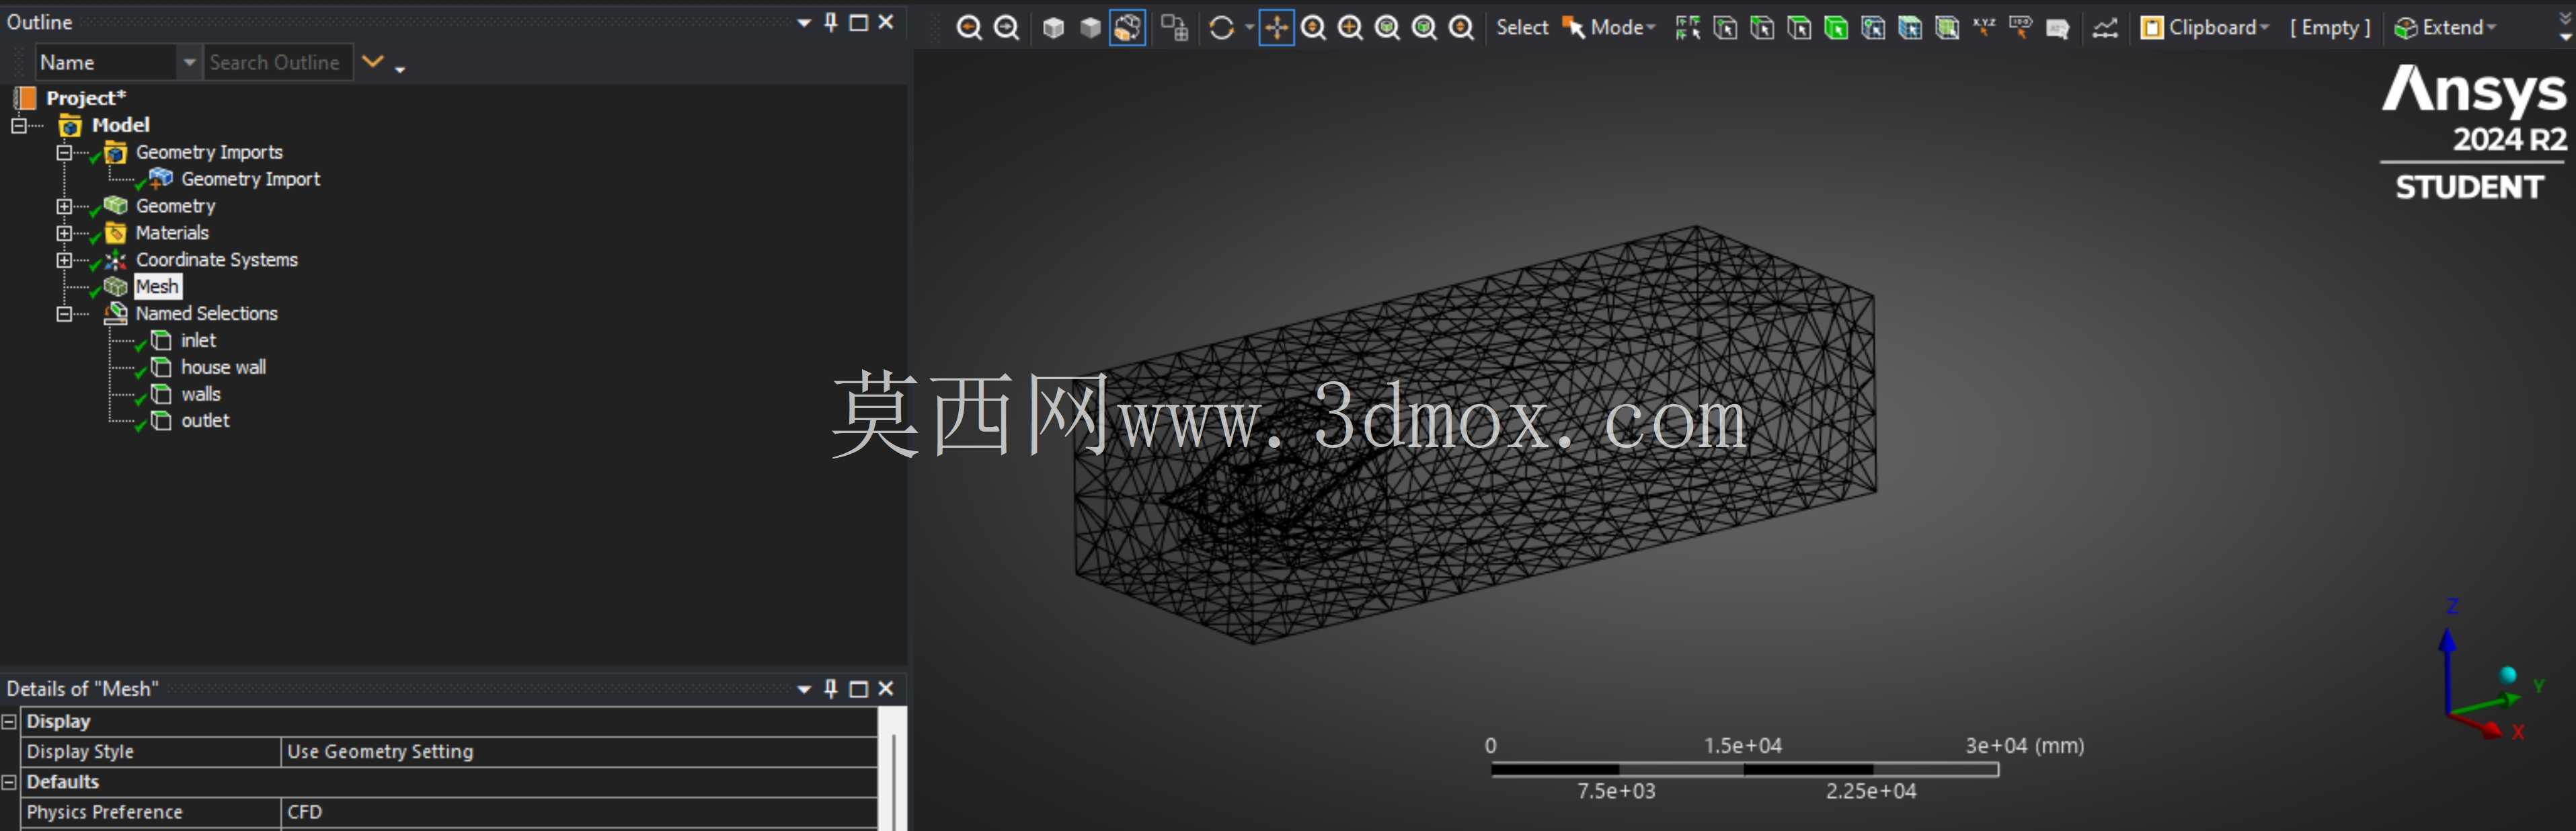Select the inlet named selection
This screenshot has width=2576, height=831.
pos(198,340)
